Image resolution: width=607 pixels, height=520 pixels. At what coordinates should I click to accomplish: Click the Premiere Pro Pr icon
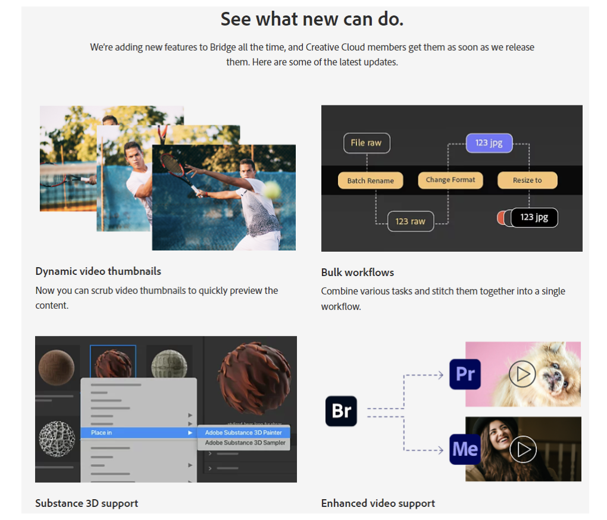pyautogui.click(x=465, y=374)
